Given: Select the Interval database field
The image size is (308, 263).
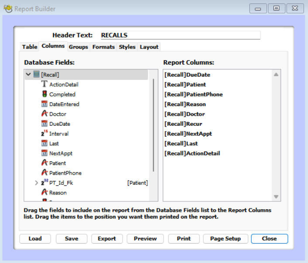Looking at the screenshot, I should 59,134.
